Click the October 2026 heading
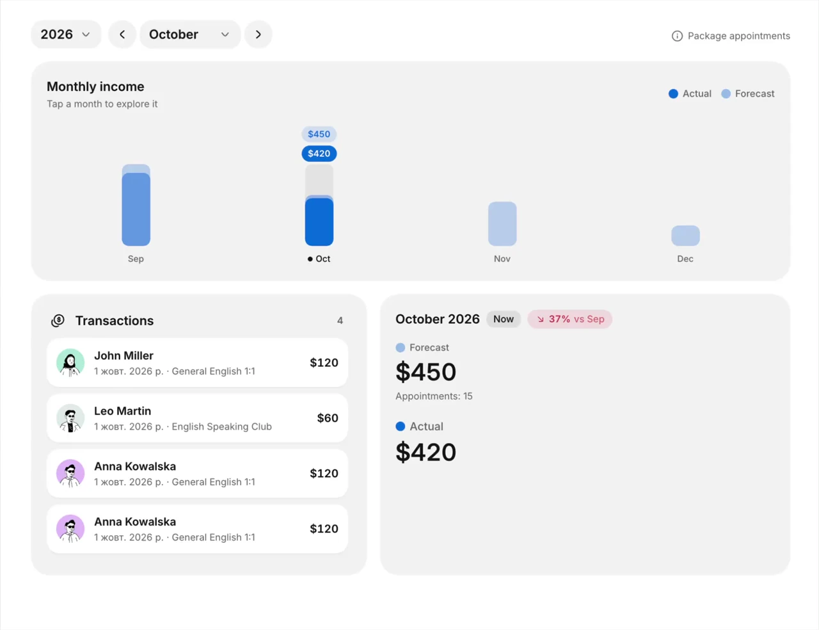Screen dimensions: 819x630 [438, 319]
